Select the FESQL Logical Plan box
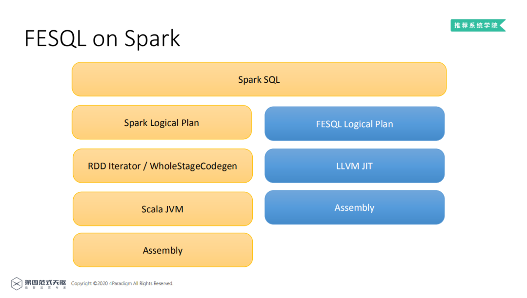Viewport: 527px width, 298px height. [354, 124]
